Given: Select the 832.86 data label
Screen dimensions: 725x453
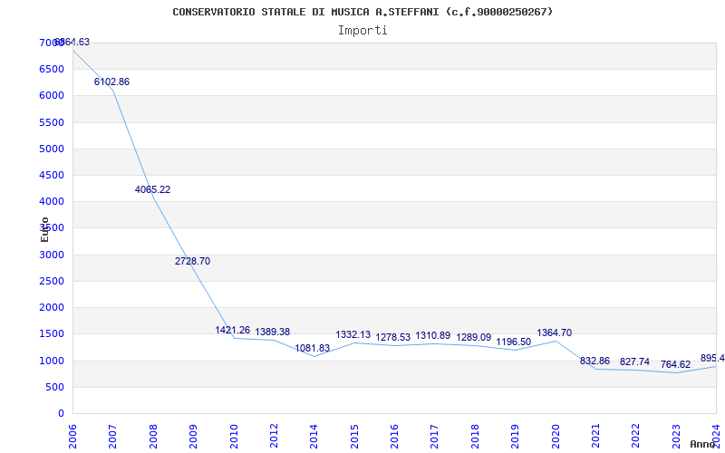Looking at the screenshot, I should tap(595, 361).
